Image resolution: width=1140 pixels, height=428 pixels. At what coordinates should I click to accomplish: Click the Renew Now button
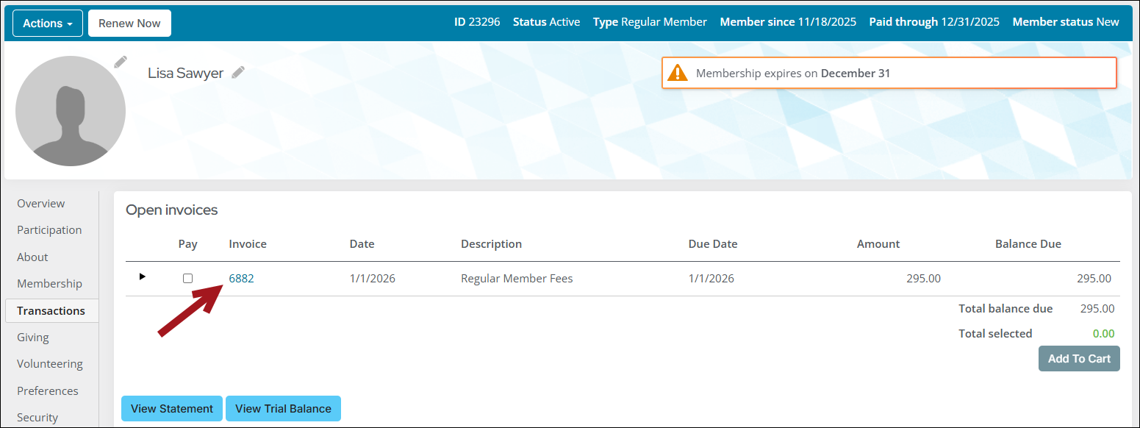[x=129, y=24]
